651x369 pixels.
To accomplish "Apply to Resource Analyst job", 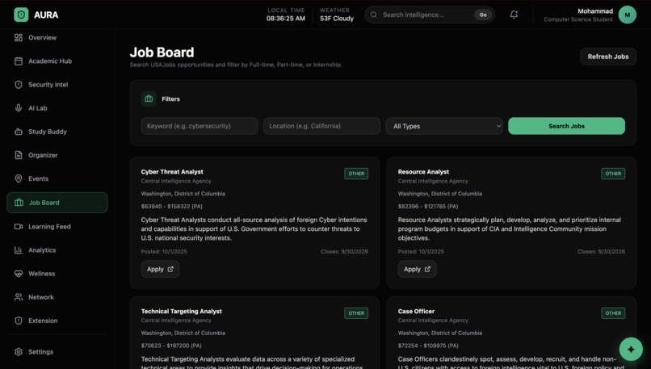I will [417, 269].
